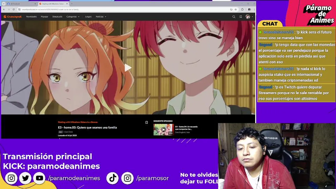The height and width of the screenshot is (189, 336).
Task: Click the 14+ age rating badge
Action: pyautogui.click(x=61, y=132)
